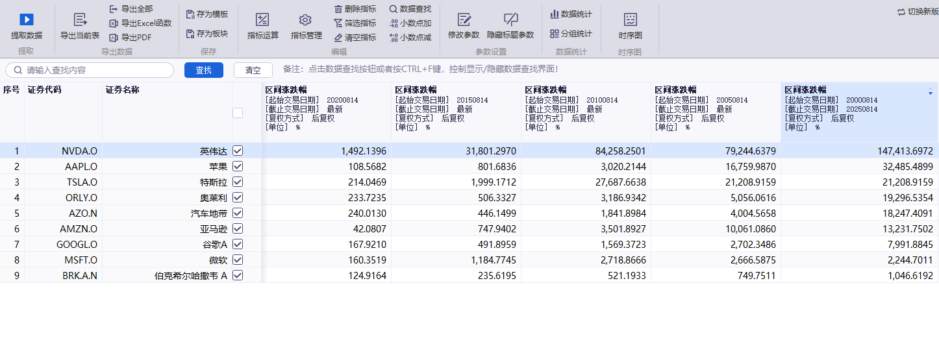Screen dimensions: 939x342
Task: Click the 证券代码 column header
Action: pos(63,112)
